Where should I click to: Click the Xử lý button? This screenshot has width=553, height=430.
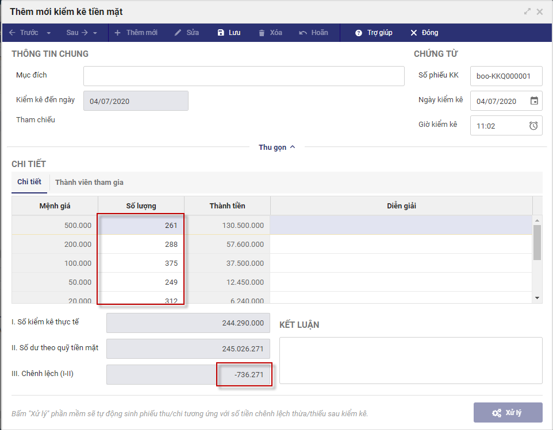[508, 412]
